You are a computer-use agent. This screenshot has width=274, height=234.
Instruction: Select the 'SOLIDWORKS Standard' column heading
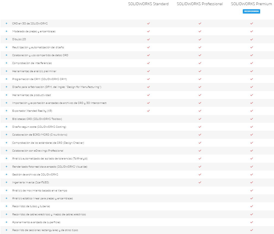(148, 4)
